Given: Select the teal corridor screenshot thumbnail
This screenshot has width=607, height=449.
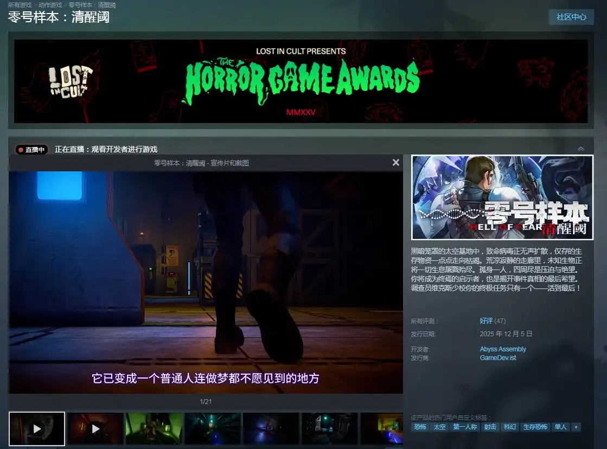Looking at the screenshot, I should tap(213, 428).
